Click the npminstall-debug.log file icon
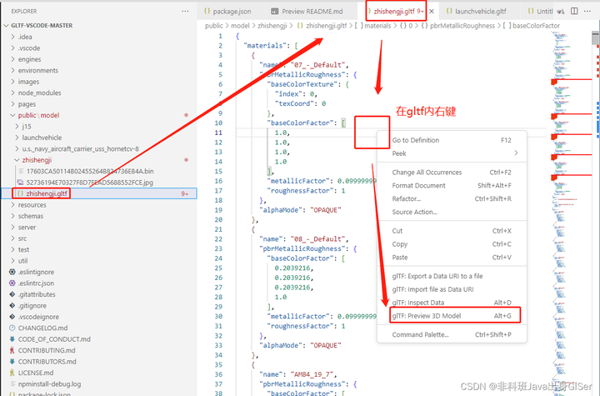 click(x=12, y=383)
